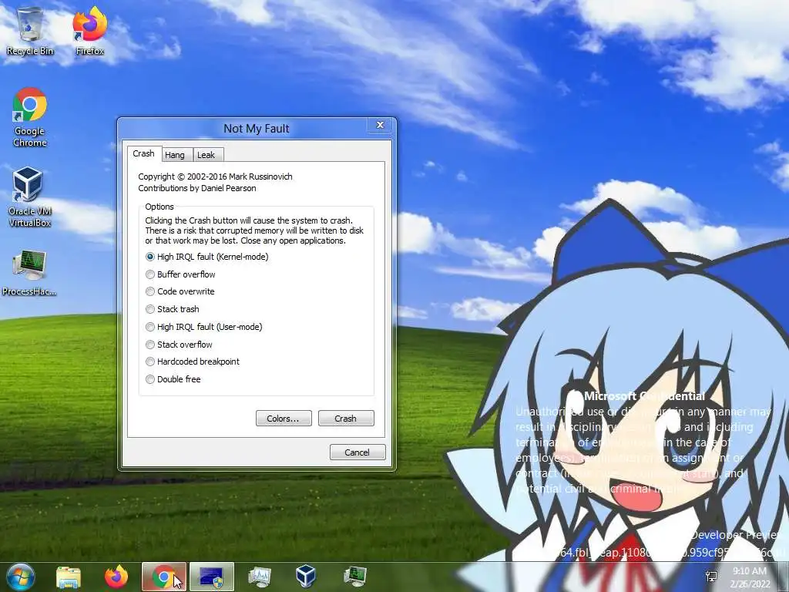Switch to the Hang tab

pos(175,154)
